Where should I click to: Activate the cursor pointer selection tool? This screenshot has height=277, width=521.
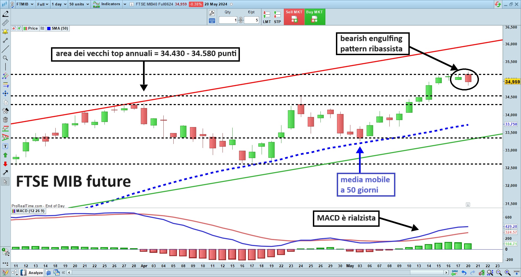[5, 182]
